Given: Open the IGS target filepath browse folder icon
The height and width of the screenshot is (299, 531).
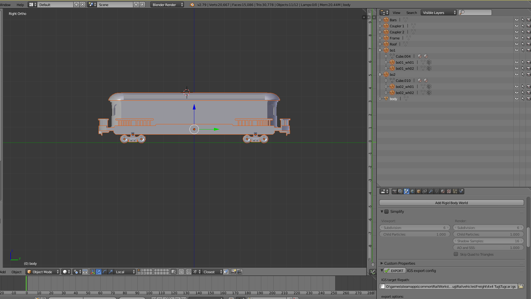Looking at the screenshot, I should click(521, 286).
